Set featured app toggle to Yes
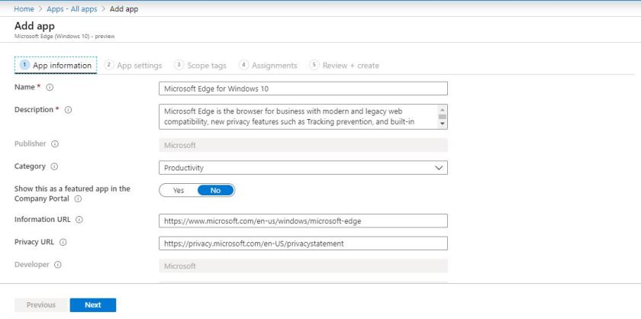 coord(179,191)
